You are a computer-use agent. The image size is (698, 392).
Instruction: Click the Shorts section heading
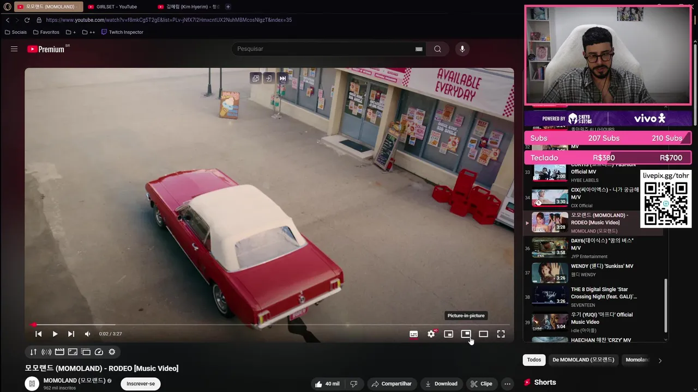(x=545, y=382)
